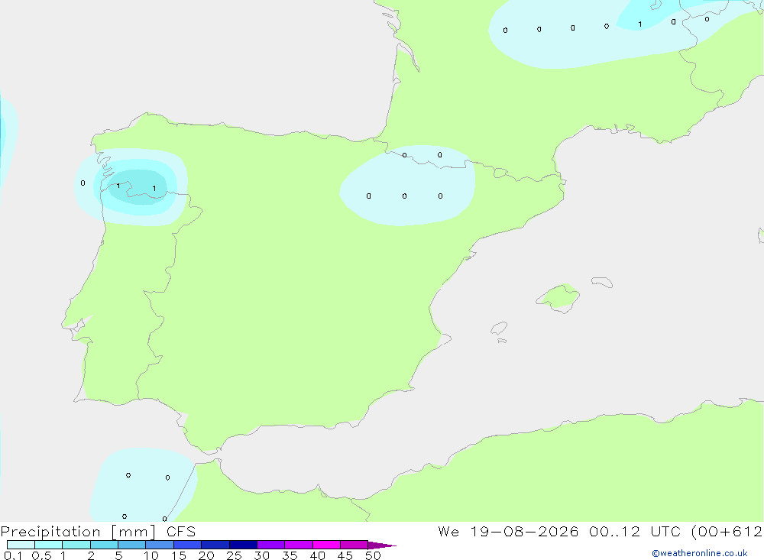764x560 pixels.
Task: Click the '0.1' legend scale number
Action: coord(13,555)
